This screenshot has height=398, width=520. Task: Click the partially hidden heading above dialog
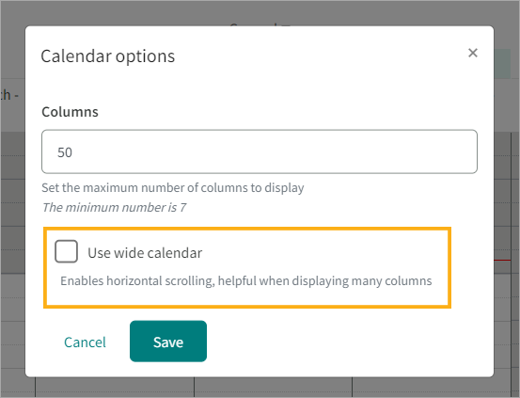(x=260, y=24)
